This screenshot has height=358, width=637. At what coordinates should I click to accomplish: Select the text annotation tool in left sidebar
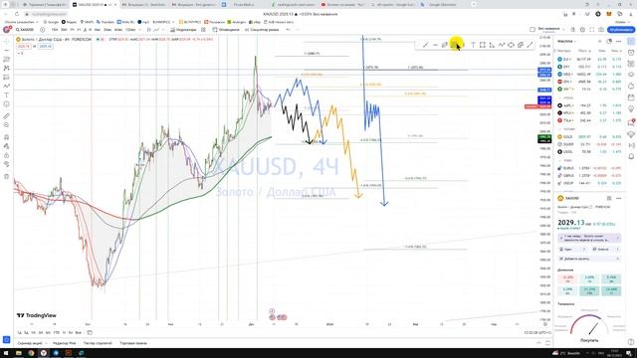(6, 95)
